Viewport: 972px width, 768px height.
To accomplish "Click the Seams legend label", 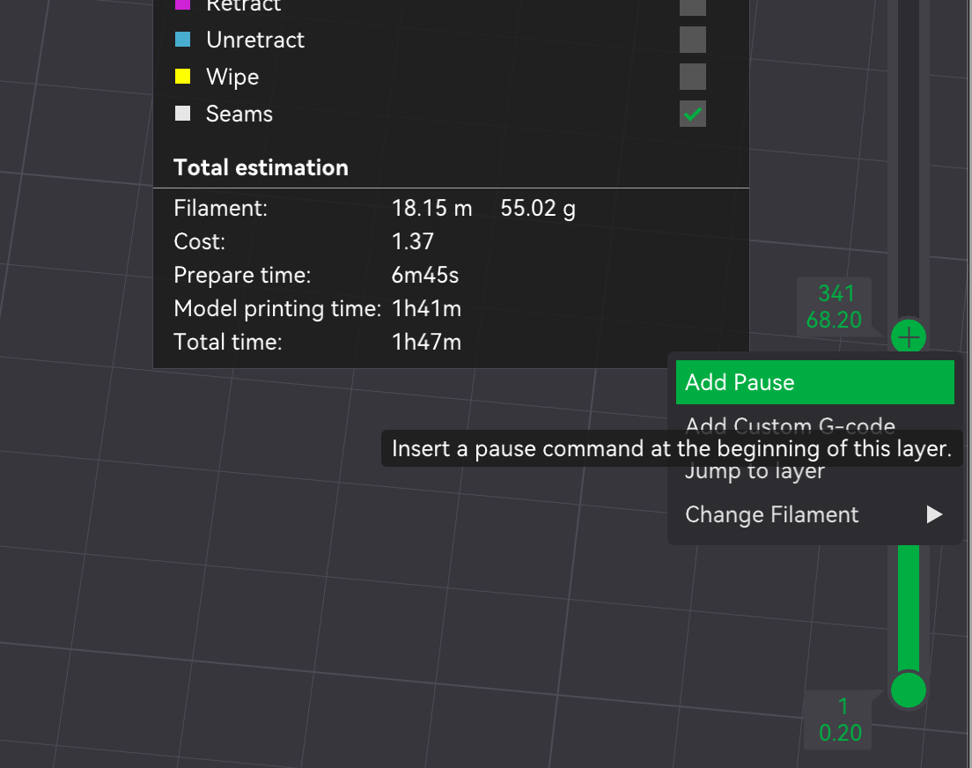I will click(238, 113).
